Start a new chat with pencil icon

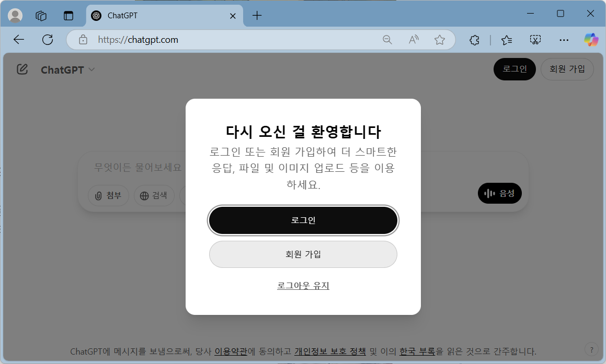(22, 69)
